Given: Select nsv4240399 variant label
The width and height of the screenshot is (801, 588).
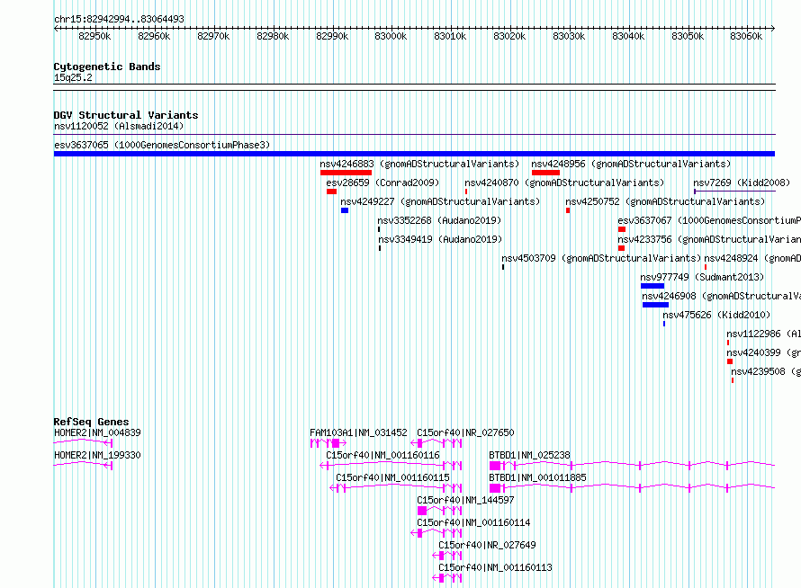Looking at the screenshot, I should [764, 352].
